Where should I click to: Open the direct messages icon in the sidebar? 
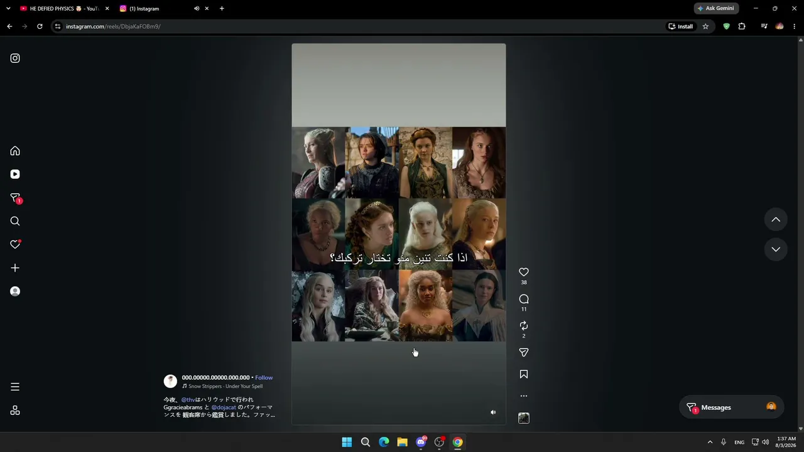pyautogui.click(x=15, y=198)
